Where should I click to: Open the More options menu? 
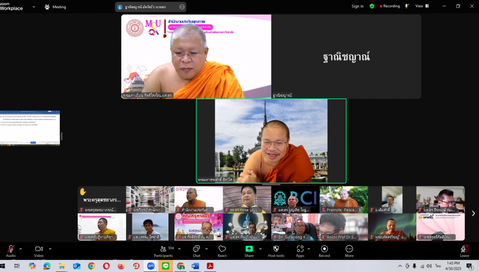pos(349,250)
